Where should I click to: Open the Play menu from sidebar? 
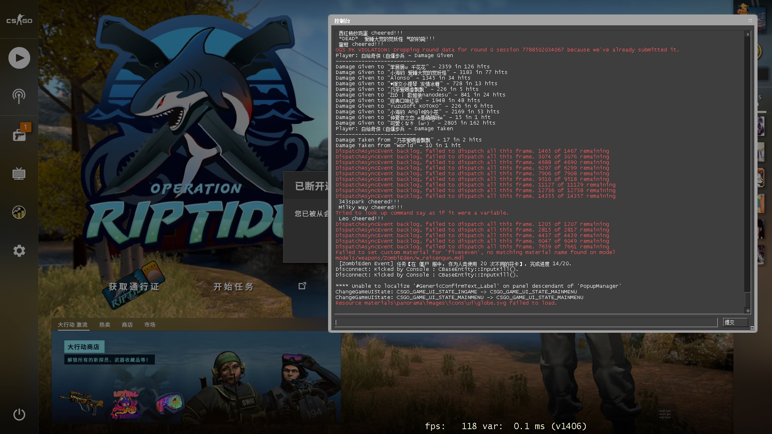point(19,58)
